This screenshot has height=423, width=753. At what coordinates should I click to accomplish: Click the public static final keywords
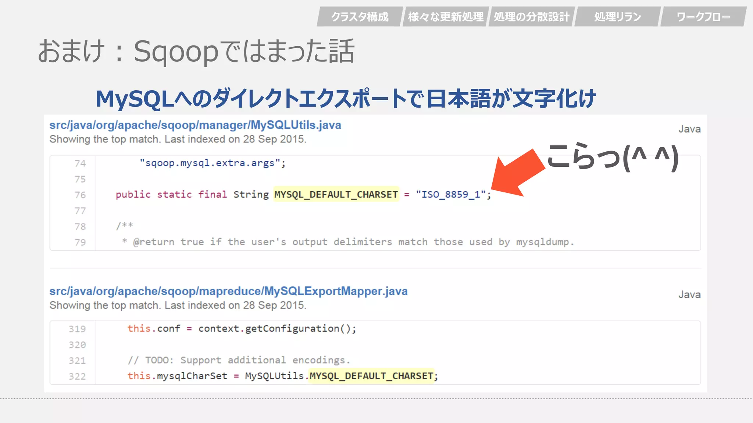click(x=171, y=194)
